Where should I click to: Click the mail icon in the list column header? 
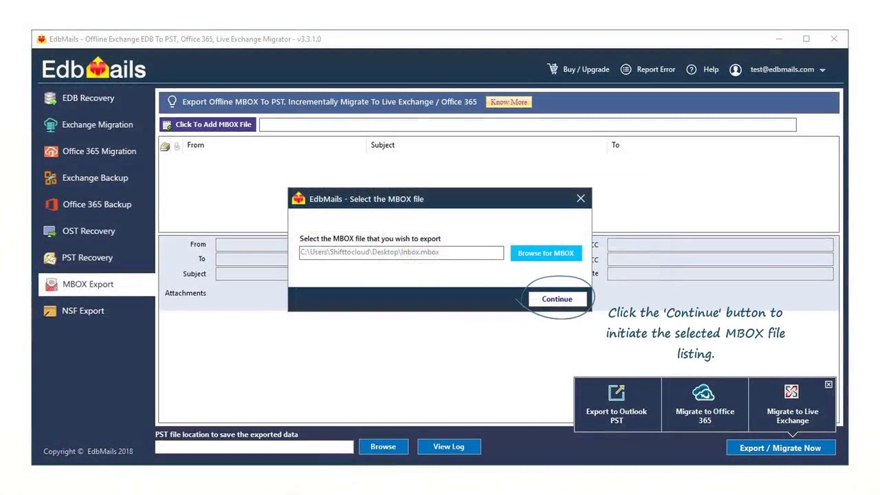click(x=165, y=146)
